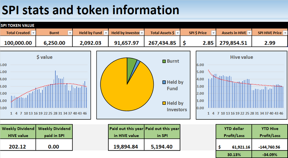Select the 5,194.40 paid out cell

point(162,145)
